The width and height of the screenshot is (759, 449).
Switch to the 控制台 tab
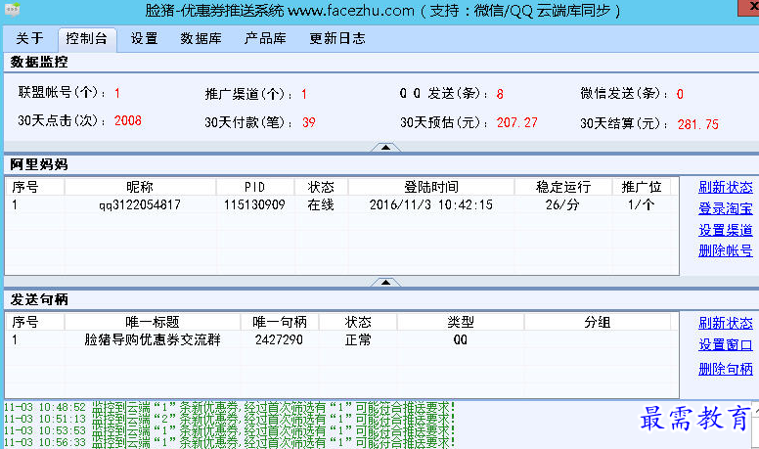(87, 39)
